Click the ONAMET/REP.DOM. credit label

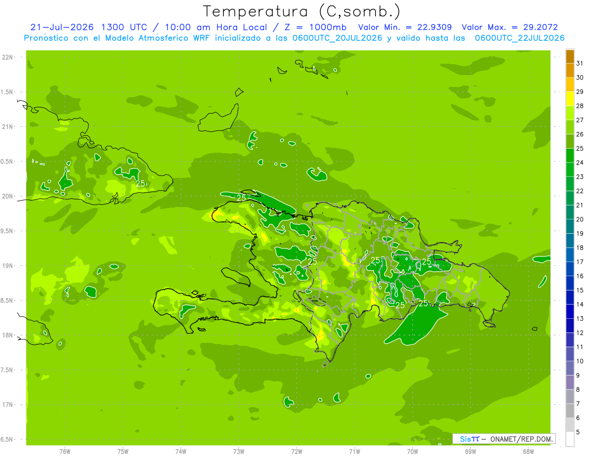coord(521,439)
